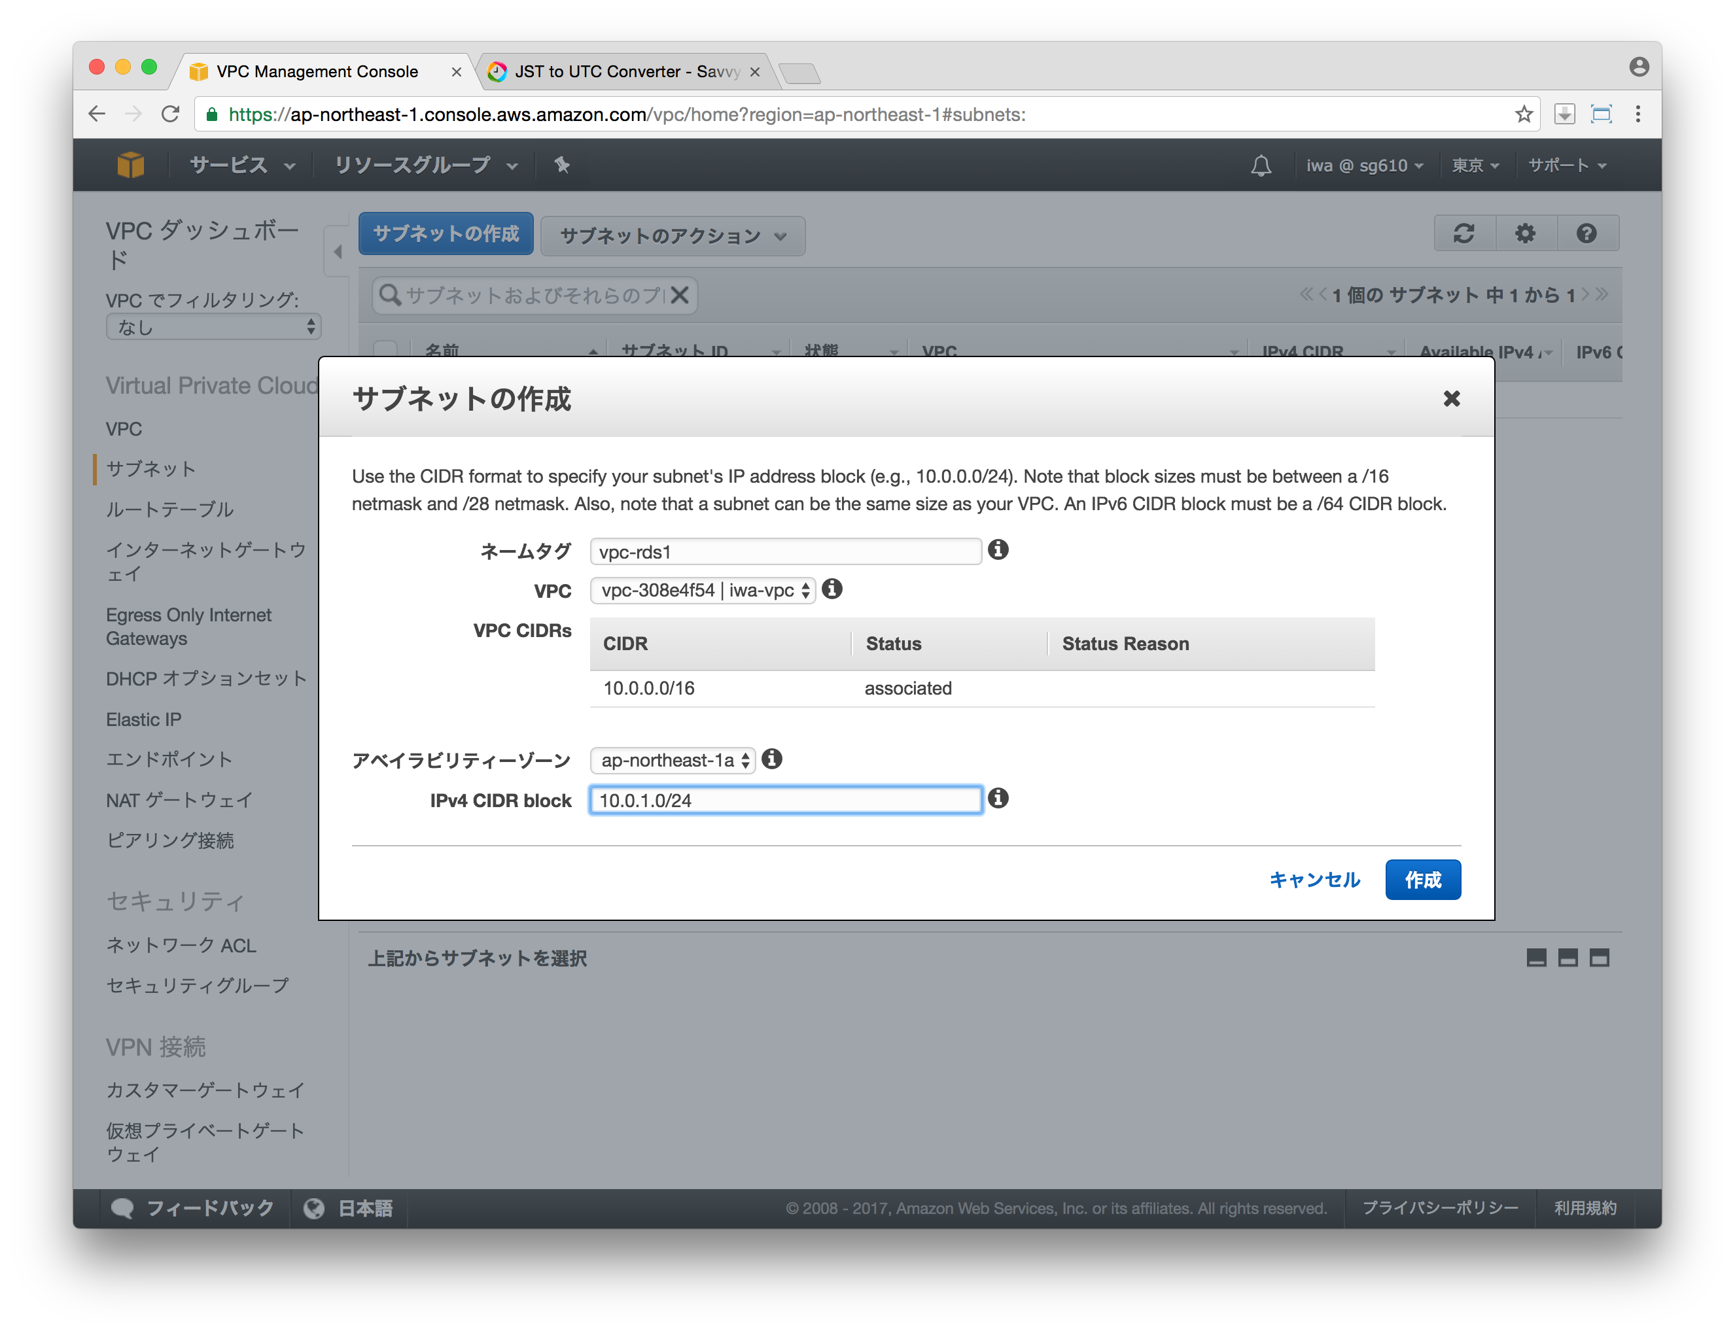The image size is (1735, 1333).
Task: Collapse the sidebar with the left arrow
Action: pos(338,252)
